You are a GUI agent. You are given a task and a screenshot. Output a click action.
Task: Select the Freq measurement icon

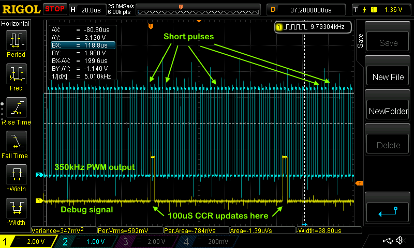17,73
